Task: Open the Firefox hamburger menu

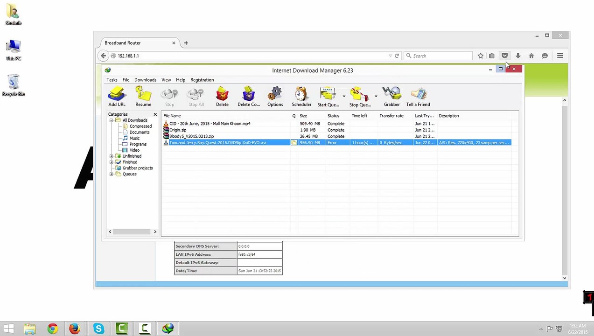Action: 560,56
